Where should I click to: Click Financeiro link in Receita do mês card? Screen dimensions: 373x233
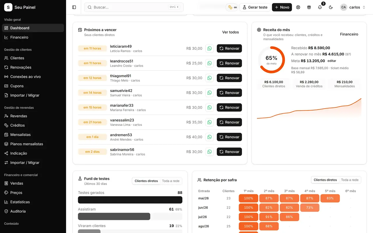click(x=349, y=34)
